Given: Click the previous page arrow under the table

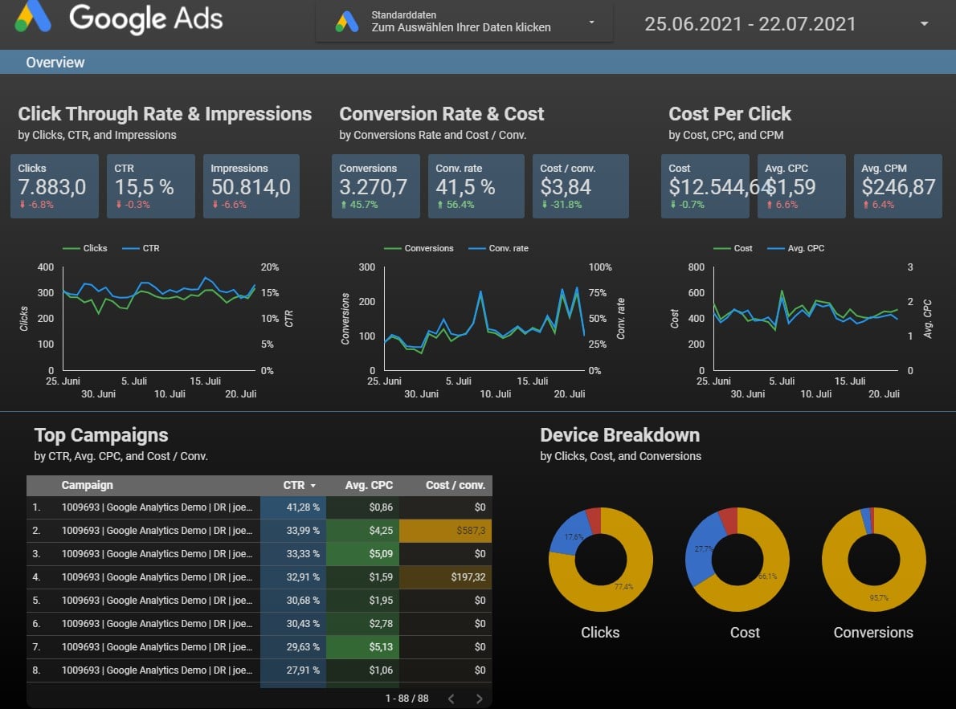Looking at the screenshot, I should click(x=451, y=698).
